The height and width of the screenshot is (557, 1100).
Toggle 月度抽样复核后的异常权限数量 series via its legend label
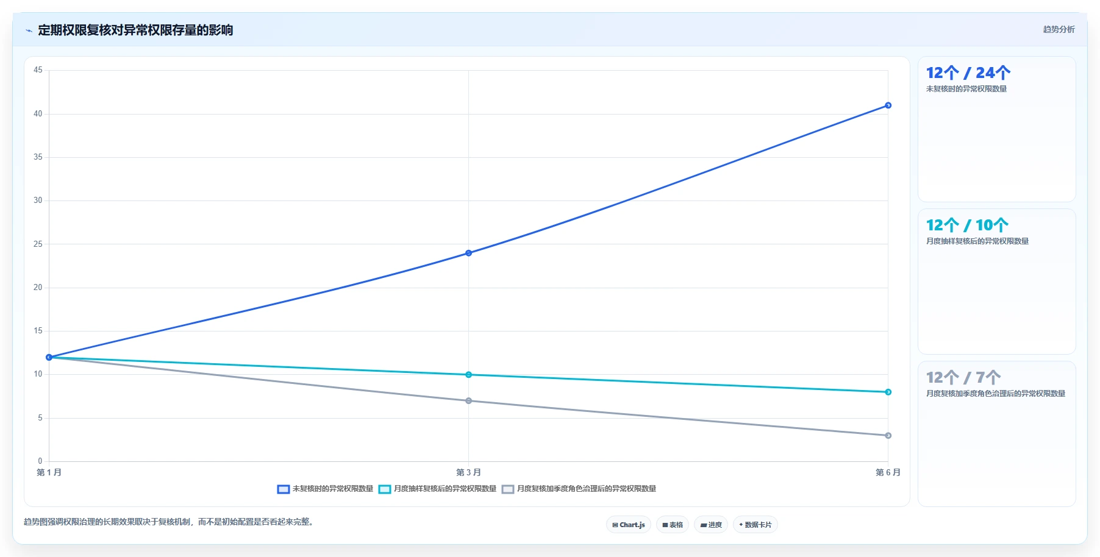445,489
